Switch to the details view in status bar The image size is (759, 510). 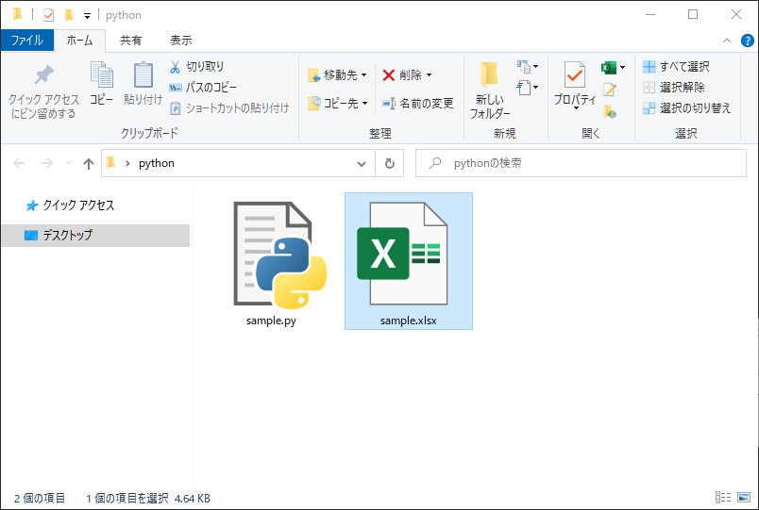coord(724,497)
